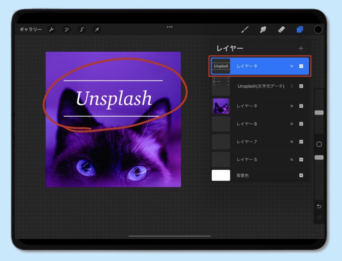Return to the ギャラリー gallery
The image size is (342, 261).
[30, 29]
